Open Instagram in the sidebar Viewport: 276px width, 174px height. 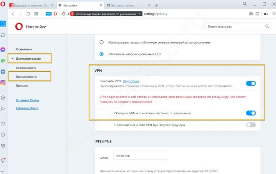[3, 83]
